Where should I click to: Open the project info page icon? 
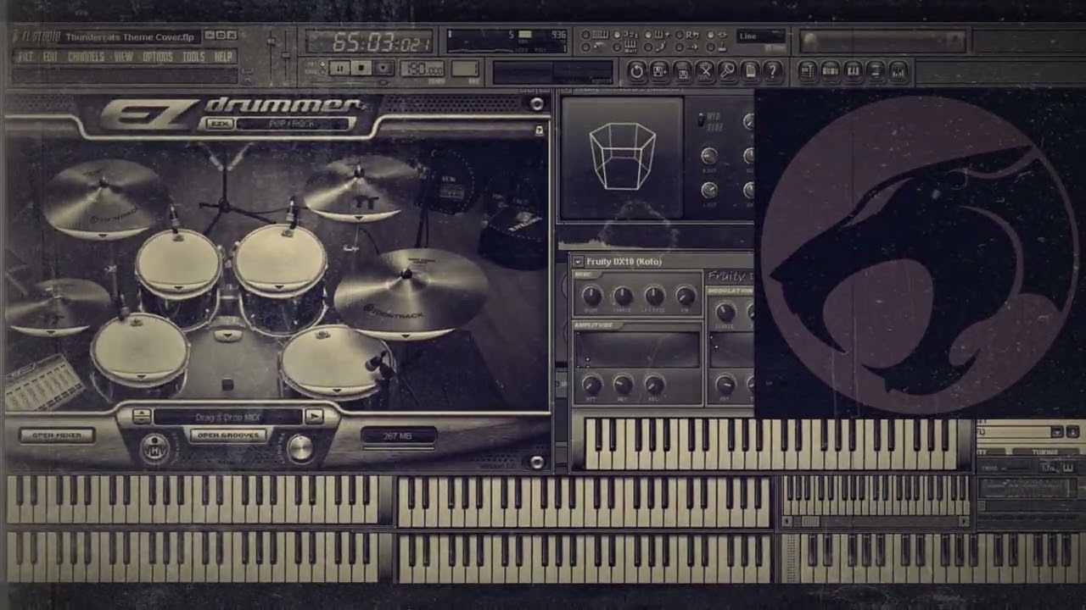coord(749,70)
